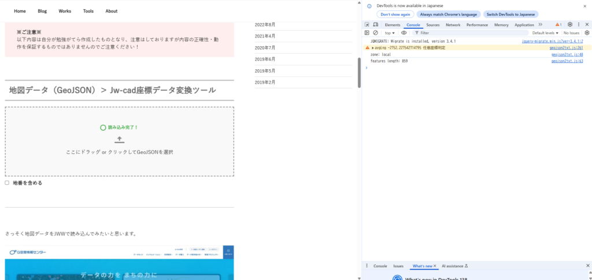This screenshot has width=592, height=280.
Task: Click Switch DevTools to Japanese button
Action: [x=511, y=14]
